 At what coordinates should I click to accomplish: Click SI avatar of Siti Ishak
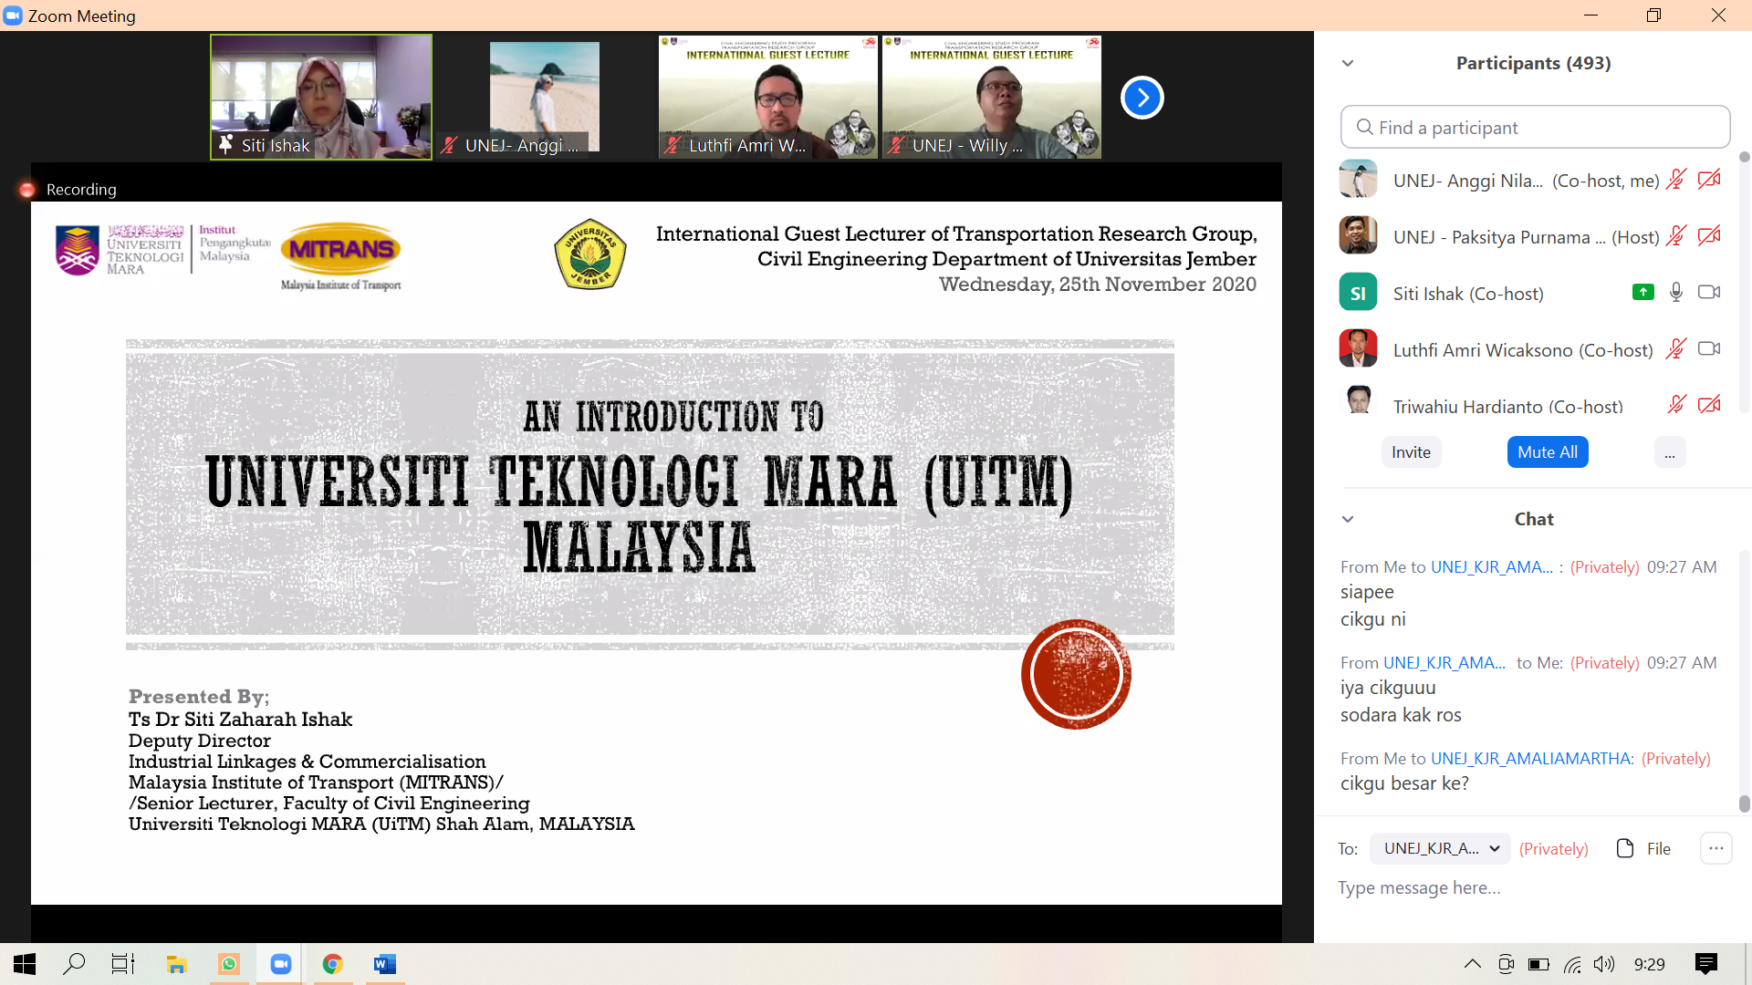click(1358, 292)
